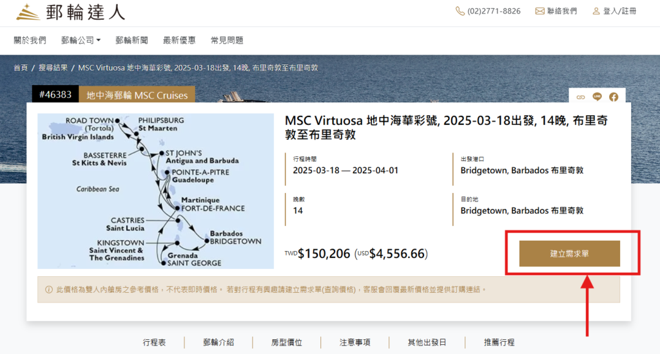This screenshot has width=660, height=354.
Task: Click the 登入/註冊 link
Action: [x=619, y=11]
